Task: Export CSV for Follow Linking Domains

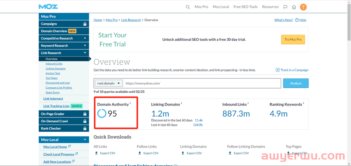Action: (241, 153)
